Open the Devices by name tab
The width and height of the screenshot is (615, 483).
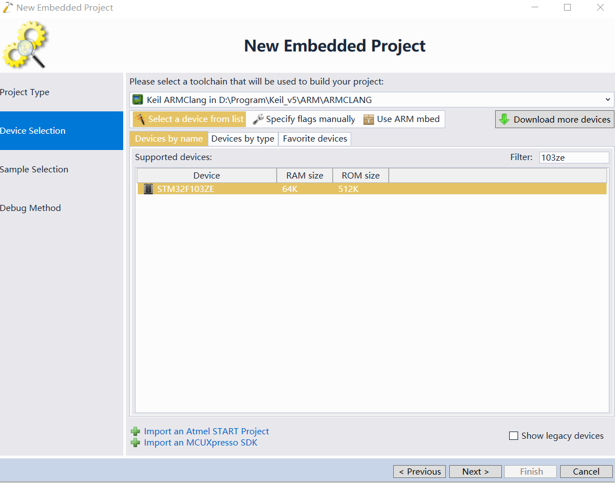169,139
